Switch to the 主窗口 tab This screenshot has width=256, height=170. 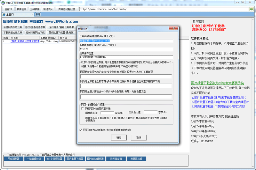(x=18, y=14)
